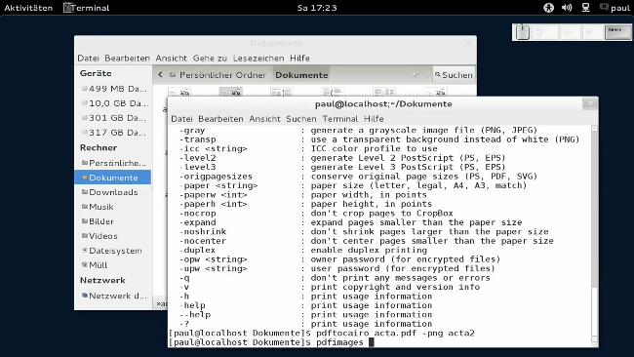This screenshot has width=634, height=357.
Task: Open the Terminal menu in terminal window
Action: (340, 119)
